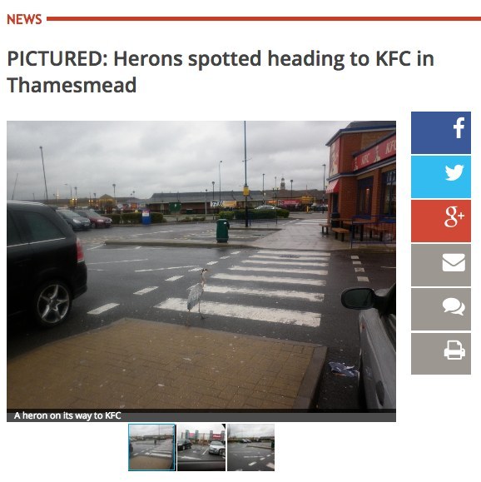This screenshot has width=481, height=482.
Task: Print the article with printer icon
Action: point(441,354)
